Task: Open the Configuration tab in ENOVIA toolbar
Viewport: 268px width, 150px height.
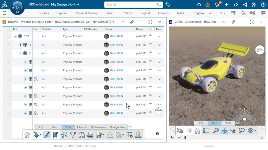Action: point(118,127)
